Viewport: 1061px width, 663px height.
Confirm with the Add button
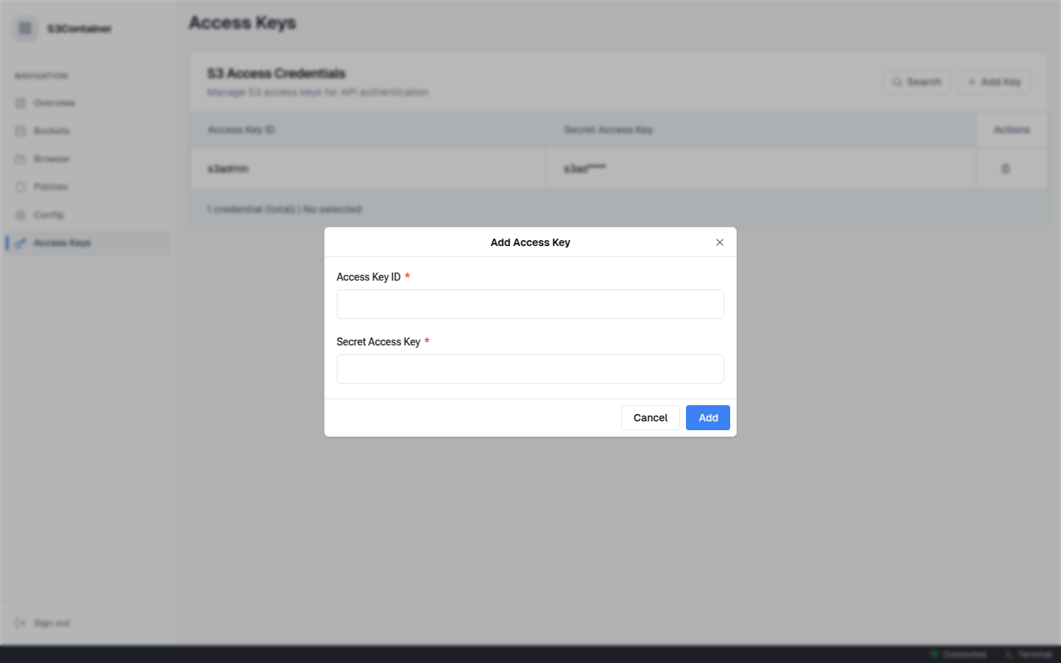[707, 418]
